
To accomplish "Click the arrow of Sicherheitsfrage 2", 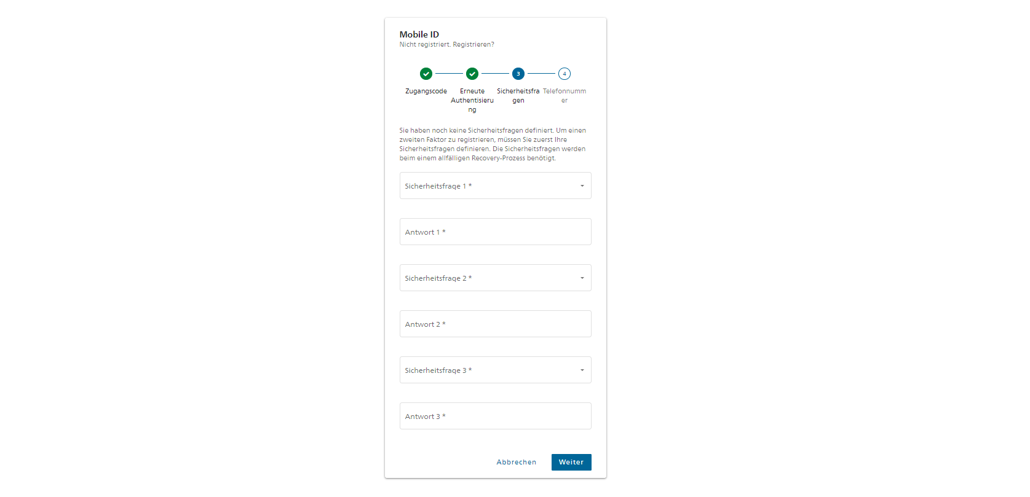I will (582, 278).
